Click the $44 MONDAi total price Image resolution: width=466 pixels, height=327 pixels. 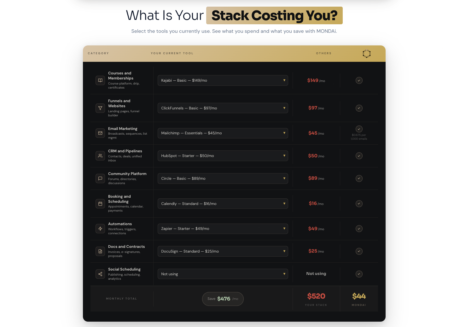359,296
